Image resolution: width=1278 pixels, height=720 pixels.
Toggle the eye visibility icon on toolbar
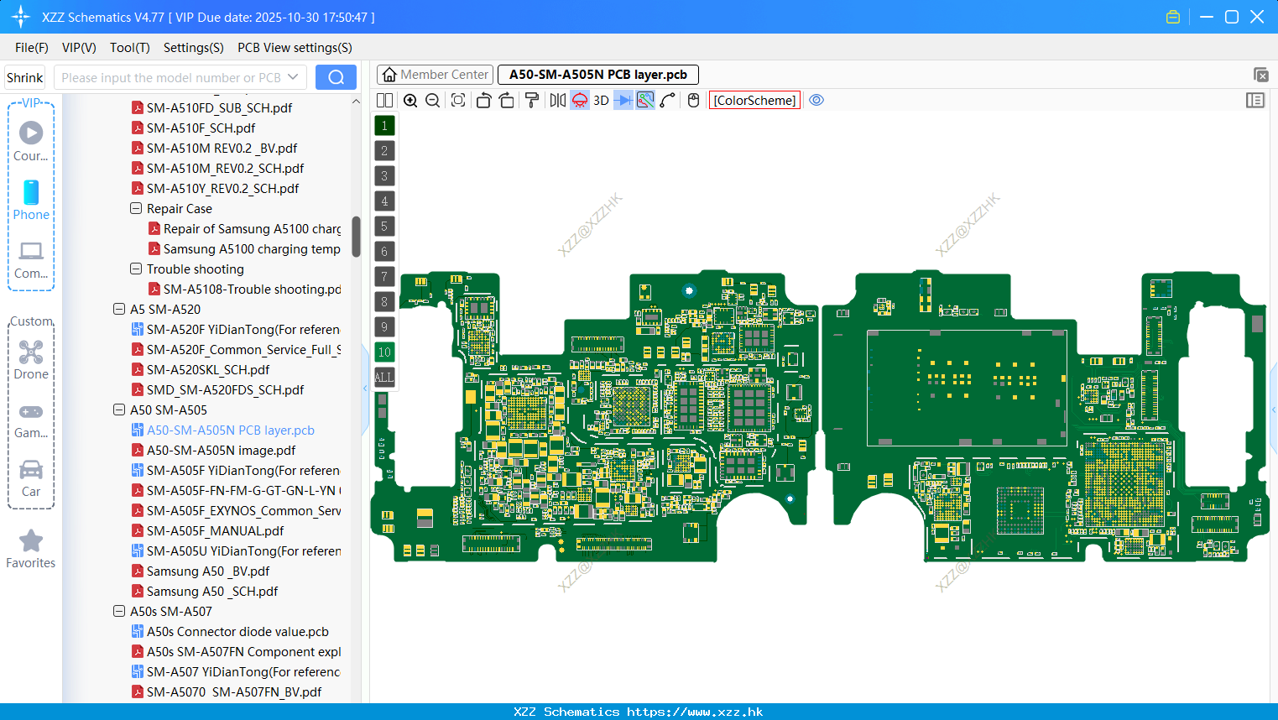[816, 100]
